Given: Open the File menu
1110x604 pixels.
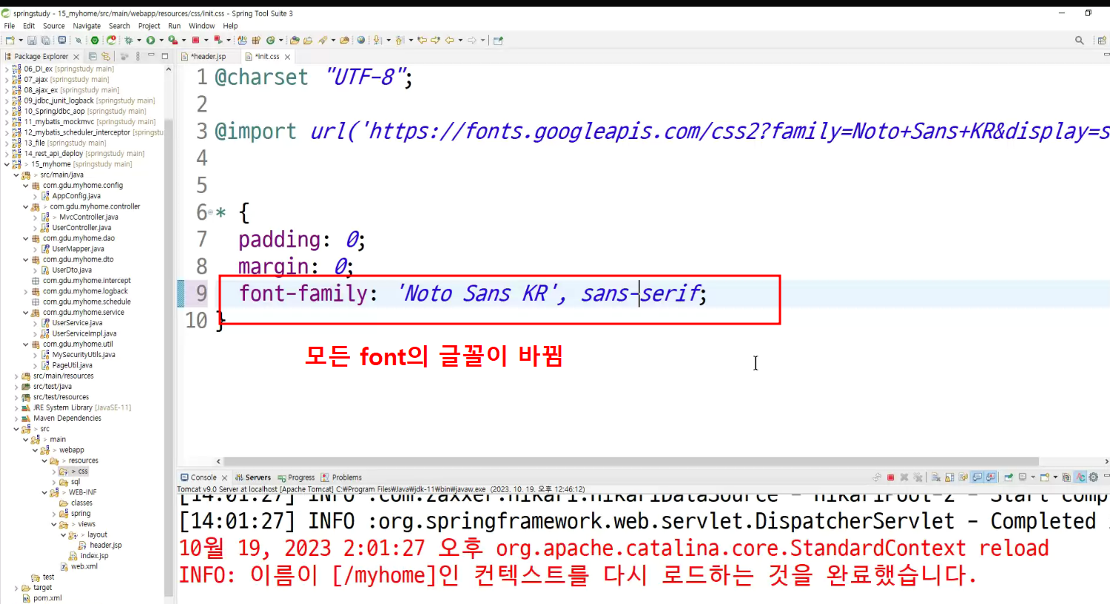Looking at the screenshot, I should [x=10, y=26].
